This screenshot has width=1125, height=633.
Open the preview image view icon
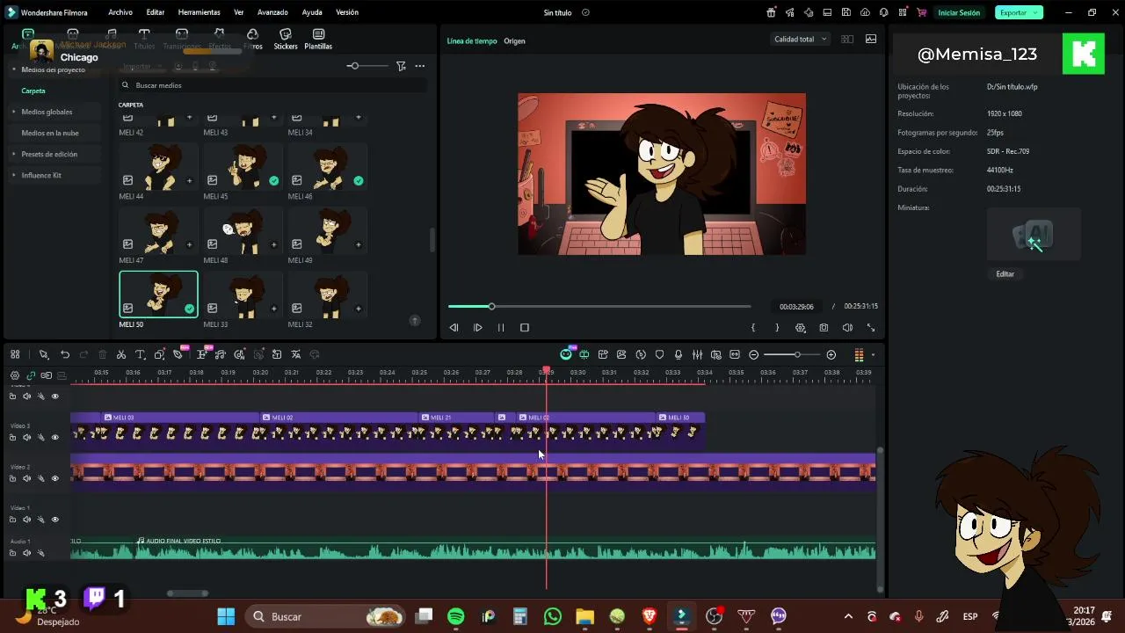coord(871,39)
